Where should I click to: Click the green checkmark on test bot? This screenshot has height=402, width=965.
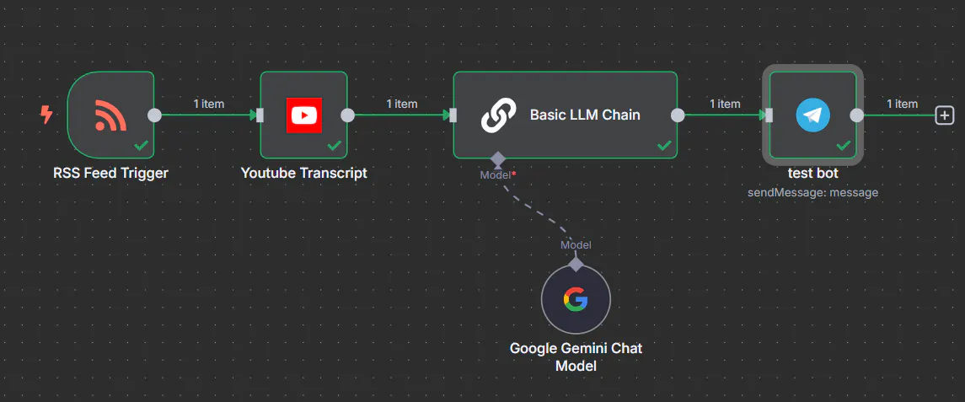[844, 146]
